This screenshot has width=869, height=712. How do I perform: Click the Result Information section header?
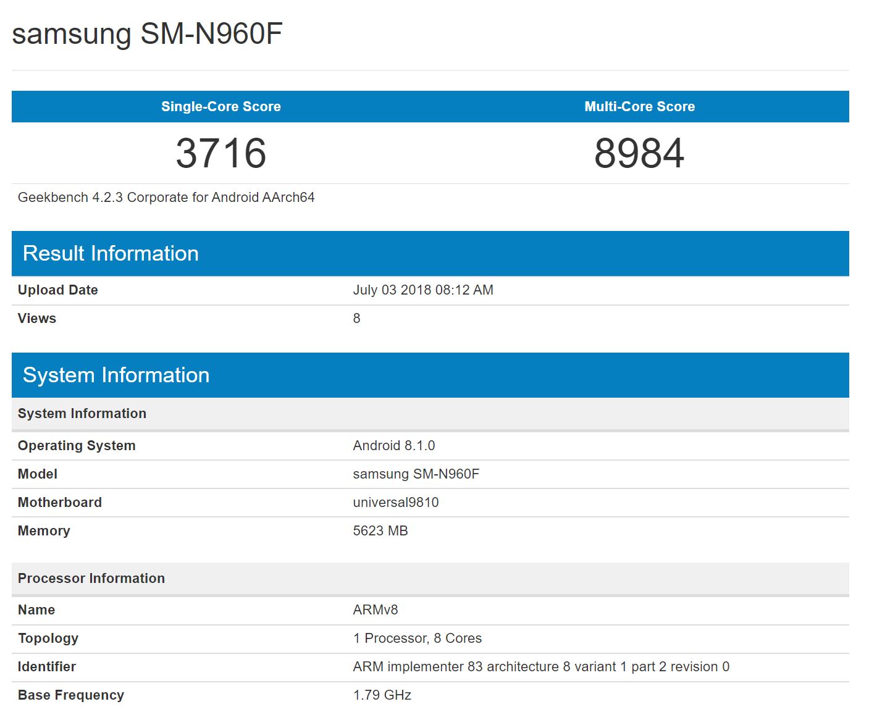point(111,253)
